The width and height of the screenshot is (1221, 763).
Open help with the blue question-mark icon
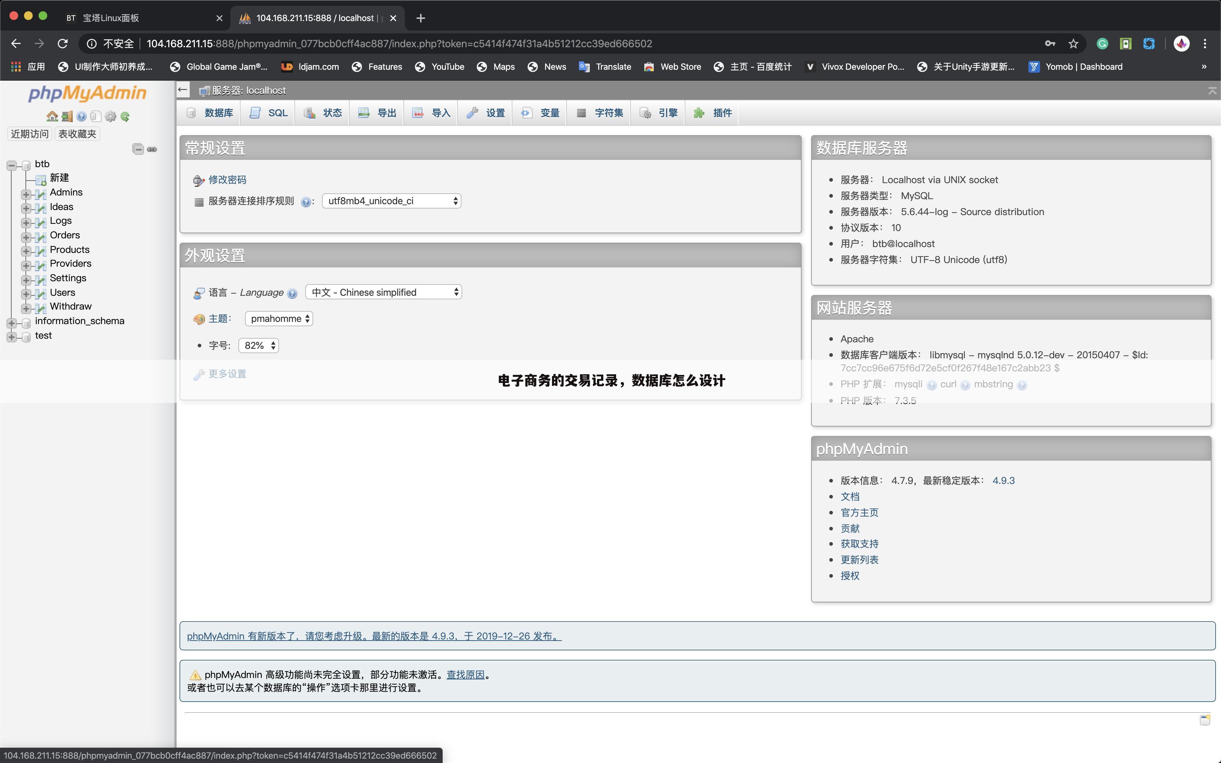pyautogui.click(x=82, y=116)
